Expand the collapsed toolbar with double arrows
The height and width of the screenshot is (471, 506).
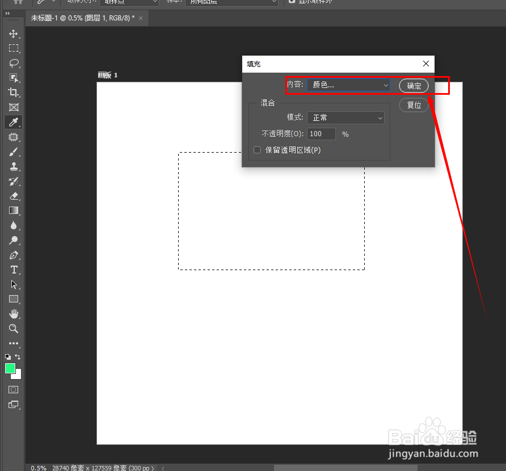7,13
